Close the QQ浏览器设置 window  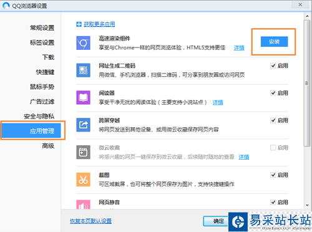pos(300,4)
